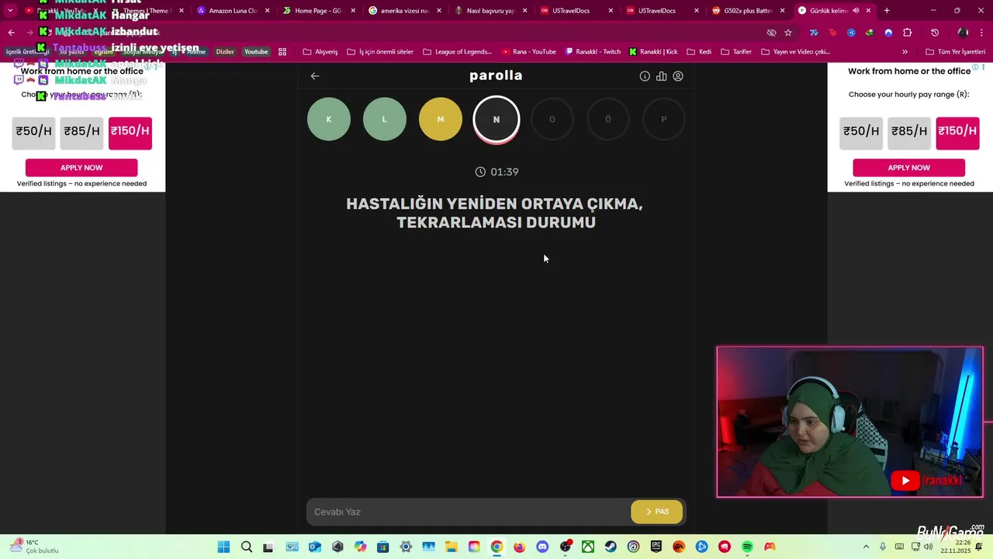Select the yellow letter M circle
This screenshot has height=559, width=993.
coord(441,119)
